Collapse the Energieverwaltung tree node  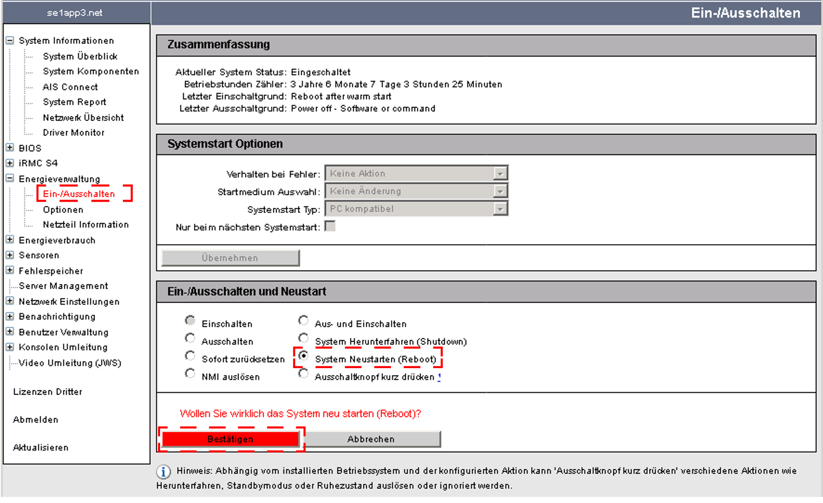tap(10, 179)
